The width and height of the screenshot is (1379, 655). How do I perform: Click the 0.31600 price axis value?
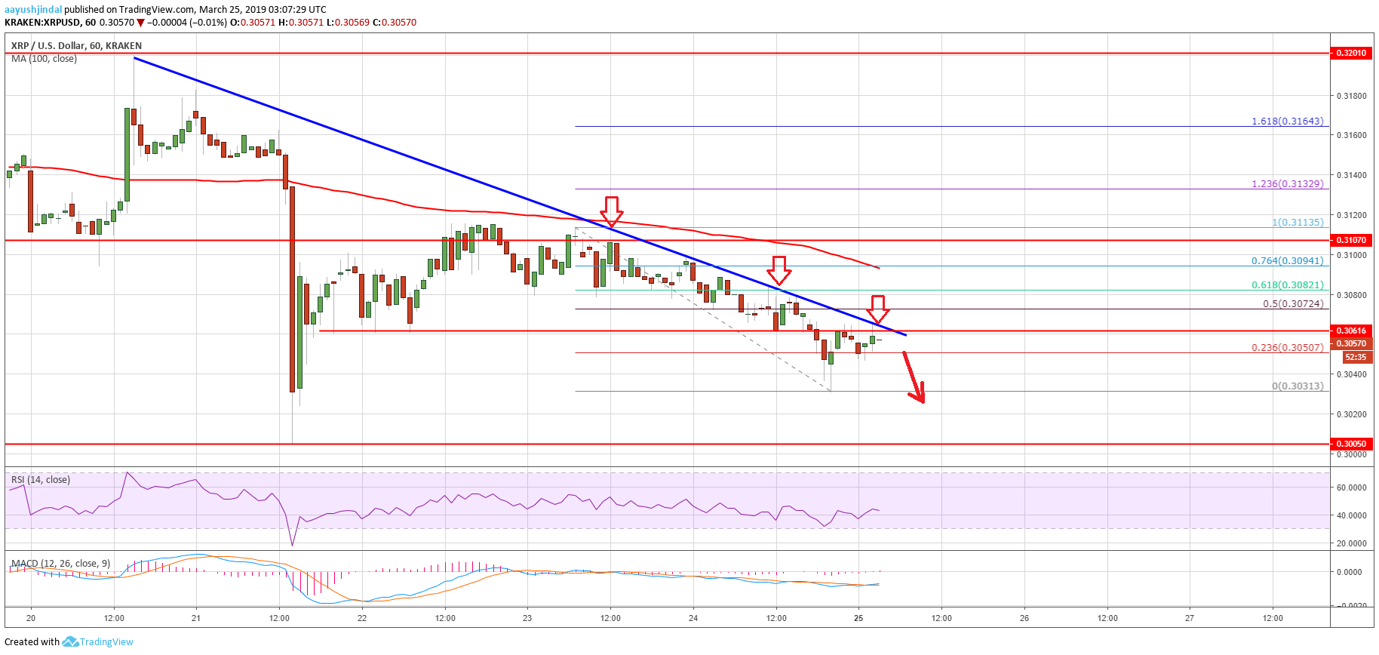coord(1350,135)
